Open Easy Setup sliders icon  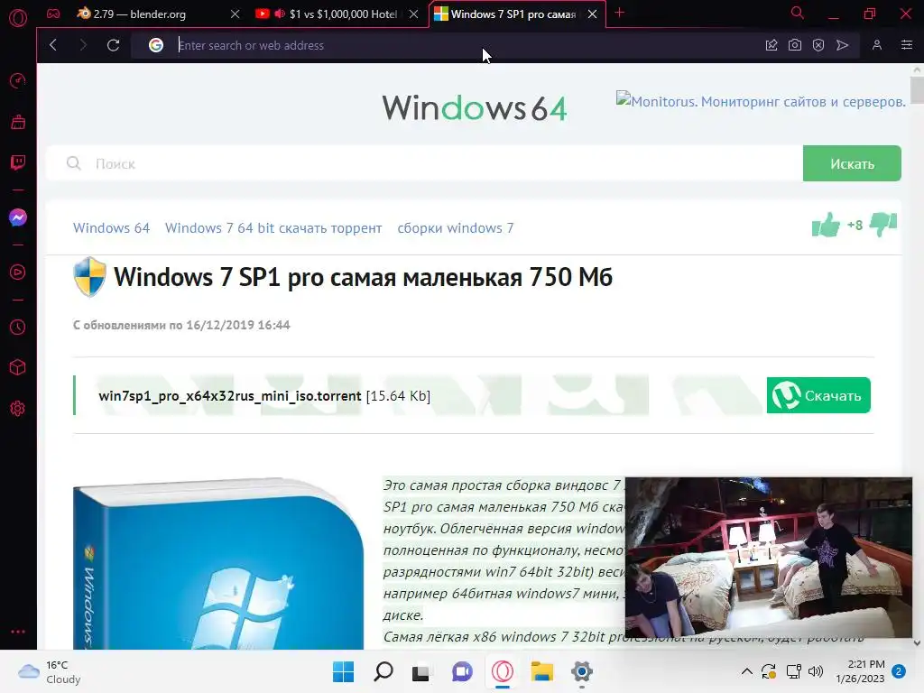(907, 45)
